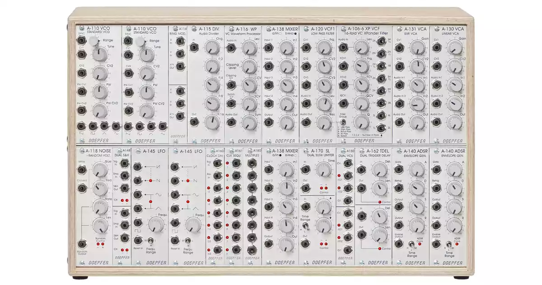Click the Out jack on the A-170 slew limiter
Image resolution: width=542 pixels, height=285 pixels.
(305, 188)
